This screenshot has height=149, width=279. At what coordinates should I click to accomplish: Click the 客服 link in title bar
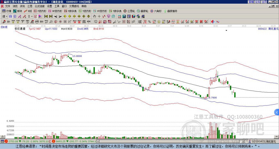tap(251, 2)
